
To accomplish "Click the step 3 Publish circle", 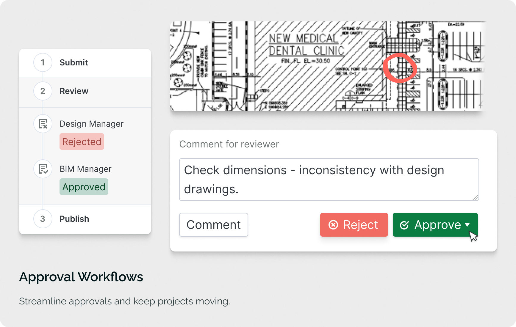I will tap(43, 219).
